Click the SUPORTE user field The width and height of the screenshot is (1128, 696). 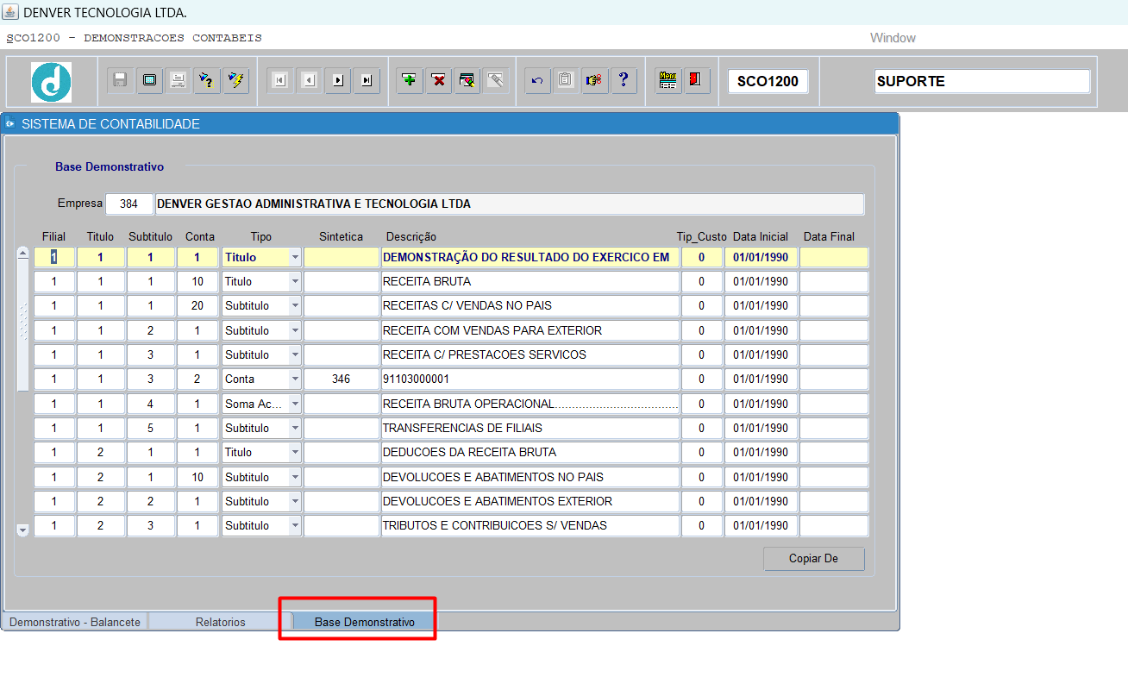982,81
